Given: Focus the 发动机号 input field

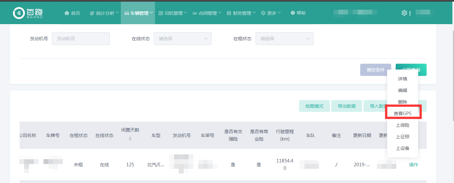Looking at the screenshot, I should tap(81, 39).
